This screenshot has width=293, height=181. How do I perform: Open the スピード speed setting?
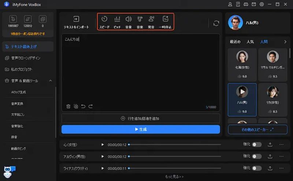tap(104, 22)
